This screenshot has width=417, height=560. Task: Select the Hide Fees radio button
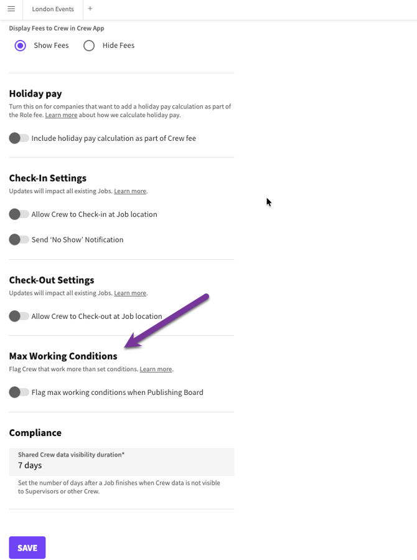click(x=89, y=45)
